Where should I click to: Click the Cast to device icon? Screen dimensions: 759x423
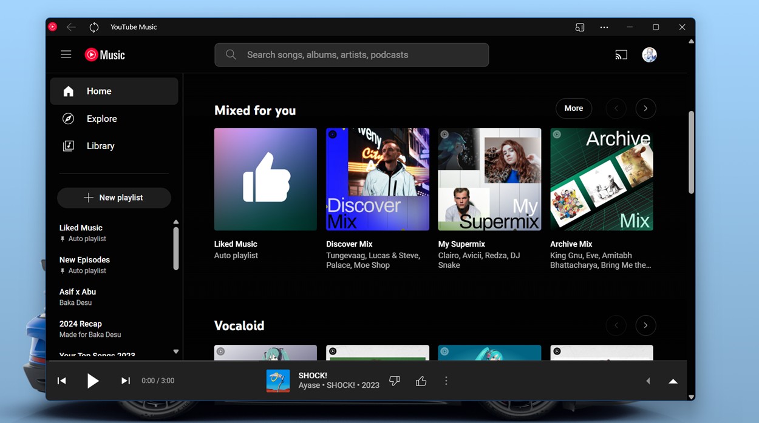pos(621,55)
